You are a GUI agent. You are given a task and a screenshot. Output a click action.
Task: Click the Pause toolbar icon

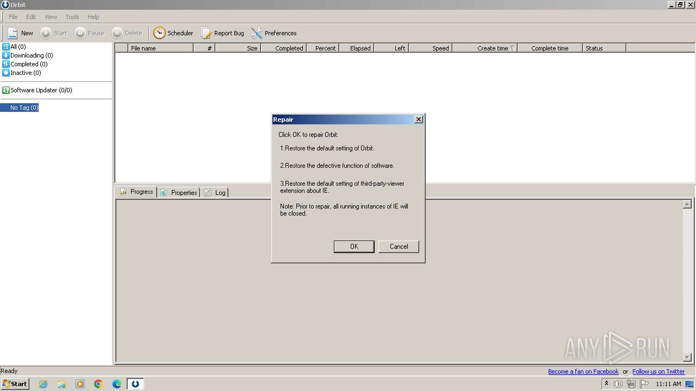tap(80, 33)
